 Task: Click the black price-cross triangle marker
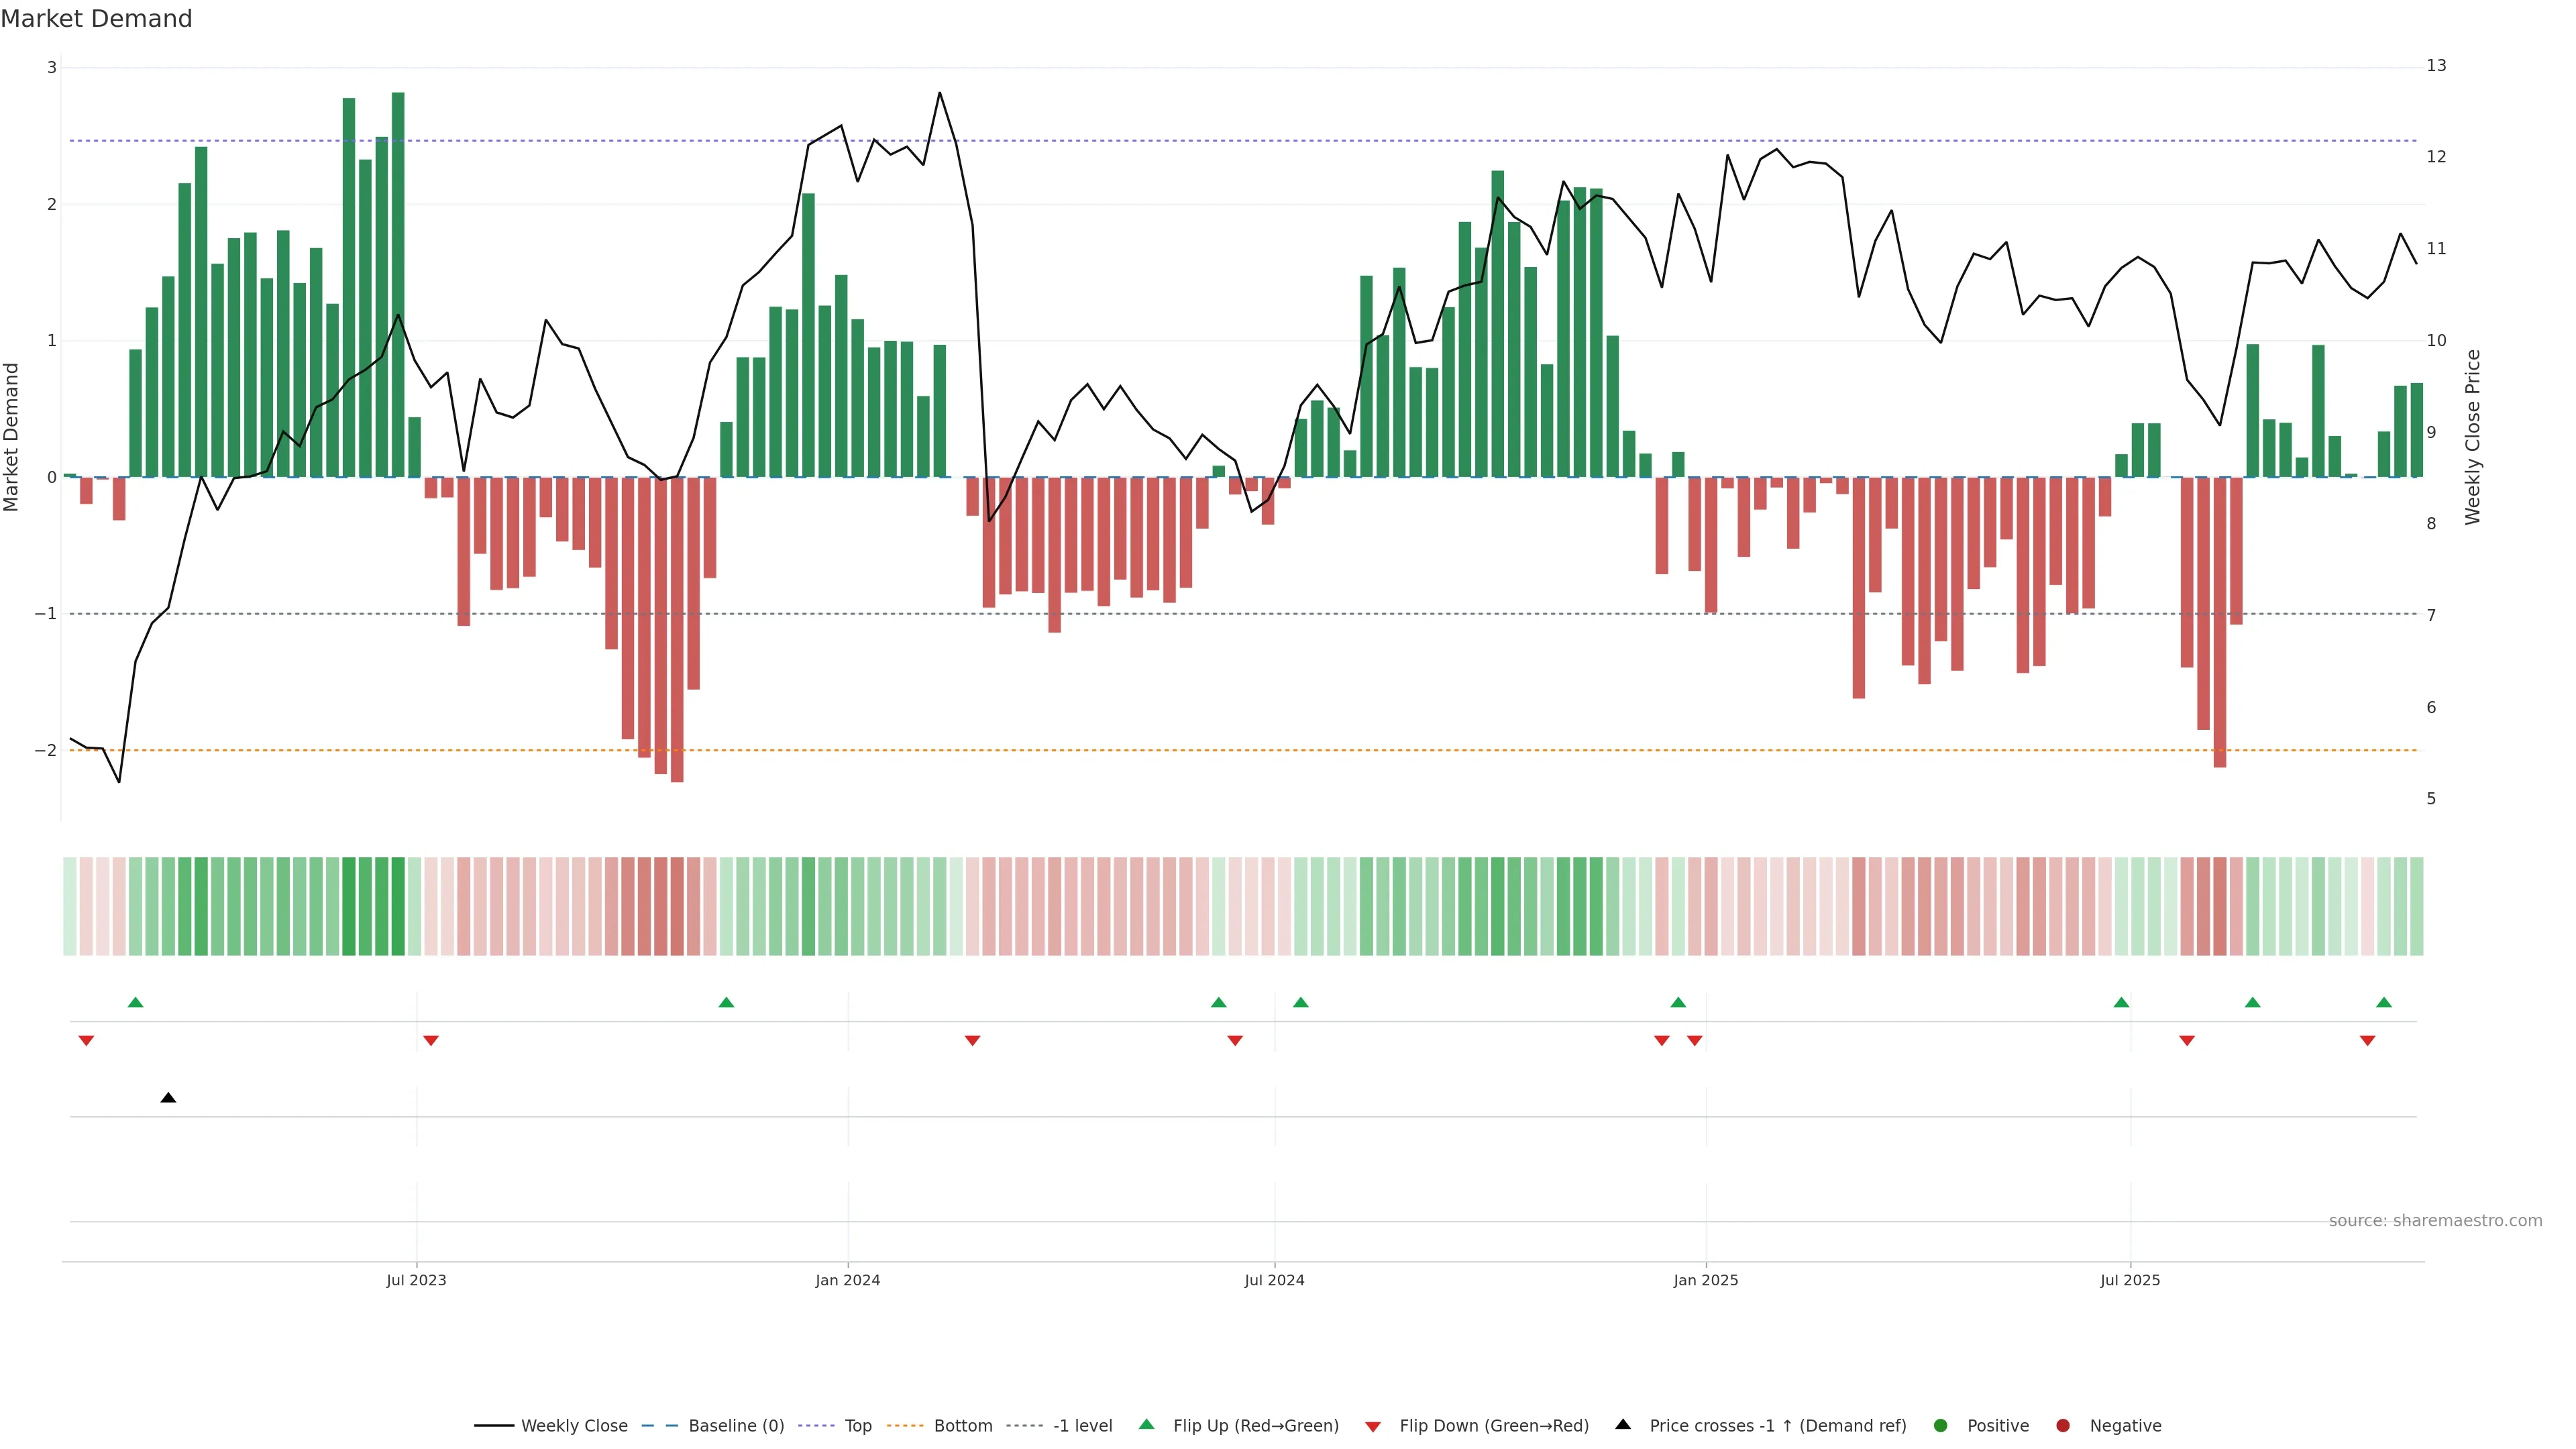pos(168,1098)
